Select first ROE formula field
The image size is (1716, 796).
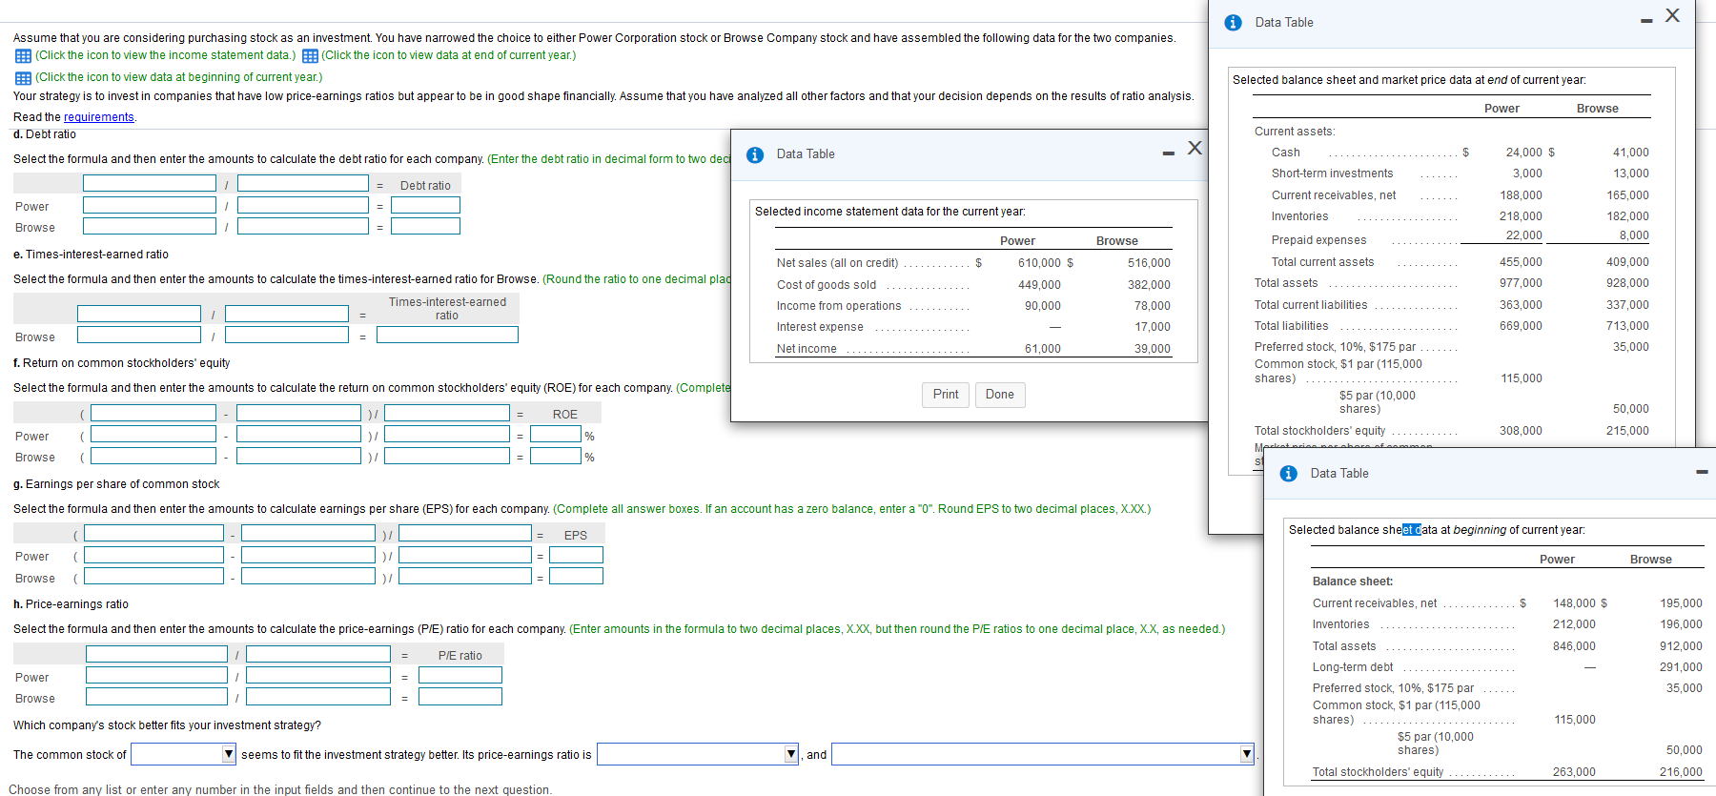(153, 413)
